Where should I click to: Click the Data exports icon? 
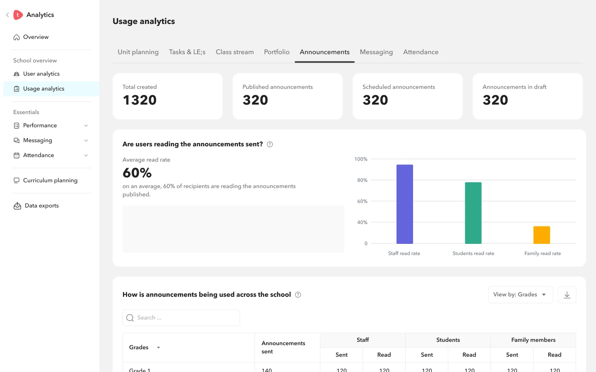coord(17,206)
